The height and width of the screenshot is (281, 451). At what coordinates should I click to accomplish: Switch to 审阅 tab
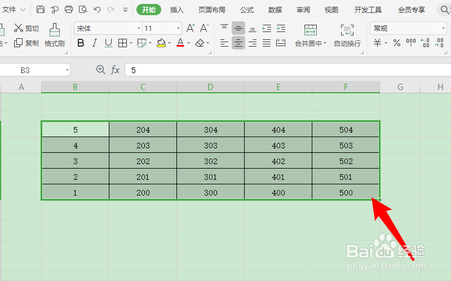pyautogui.click(x=303, y=10)
